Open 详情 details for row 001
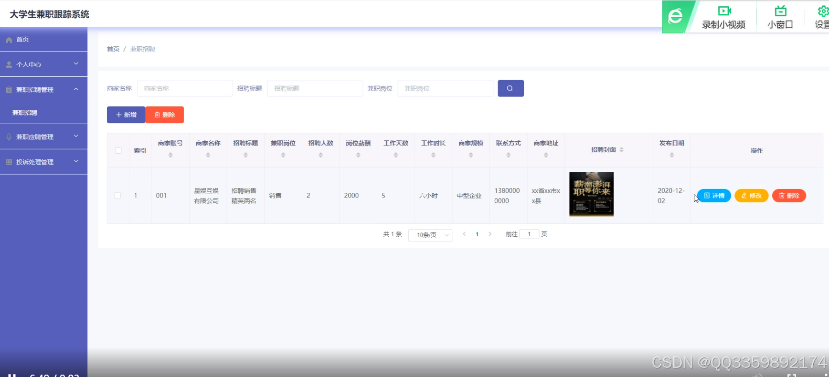 click(x=714, y=196)
